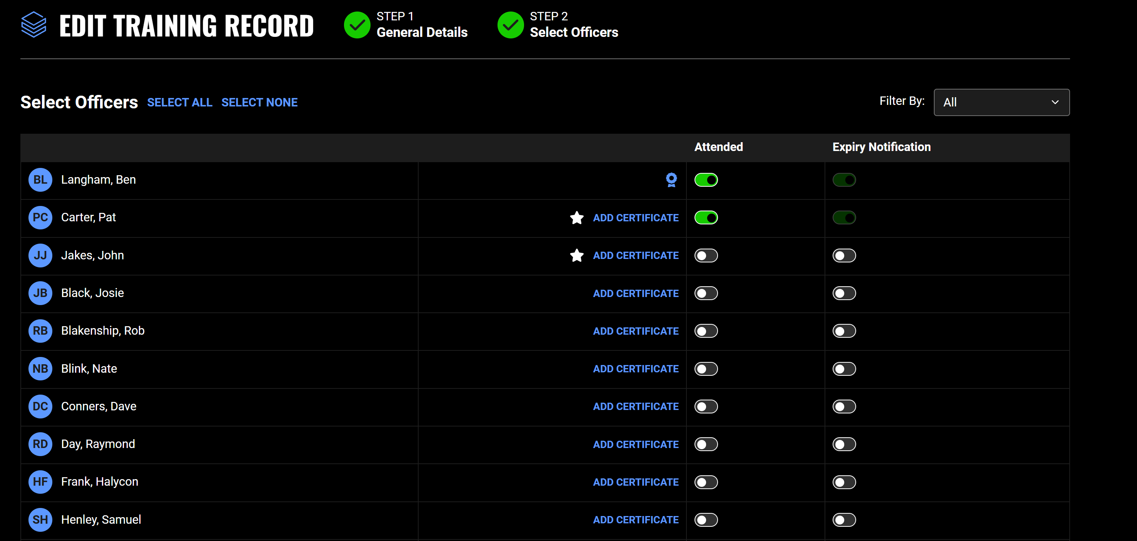The width and height of the screenshot is (1137, 541).
Task: Add certificate for Frank, Halycon
Action: pos(636,482)
